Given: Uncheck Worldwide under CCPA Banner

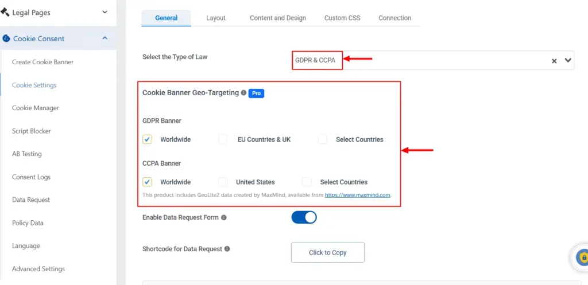Looking at the screenshot, I should click(147, 182).
